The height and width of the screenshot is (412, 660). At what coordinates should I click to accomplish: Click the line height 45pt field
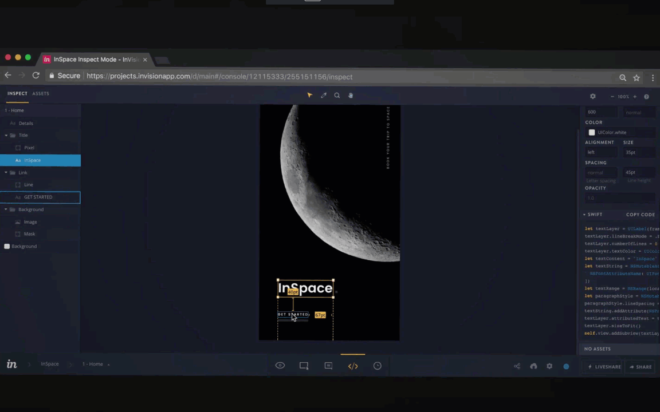click(639, 172)
